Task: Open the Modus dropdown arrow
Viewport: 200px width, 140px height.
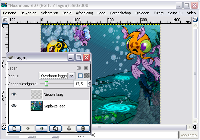Action: (72, 76)
